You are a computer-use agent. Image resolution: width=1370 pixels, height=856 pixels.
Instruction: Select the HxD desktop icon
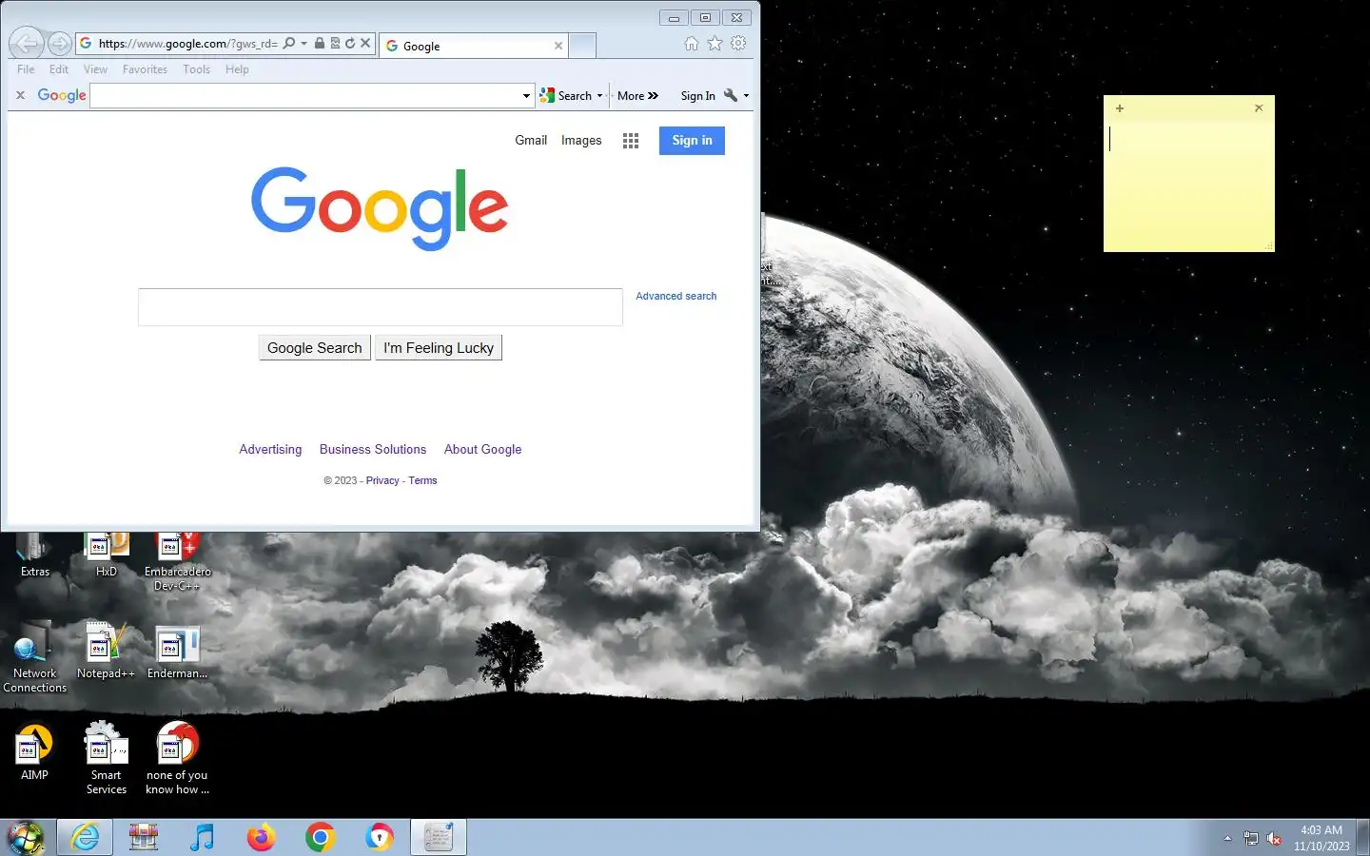pos(107,554)
